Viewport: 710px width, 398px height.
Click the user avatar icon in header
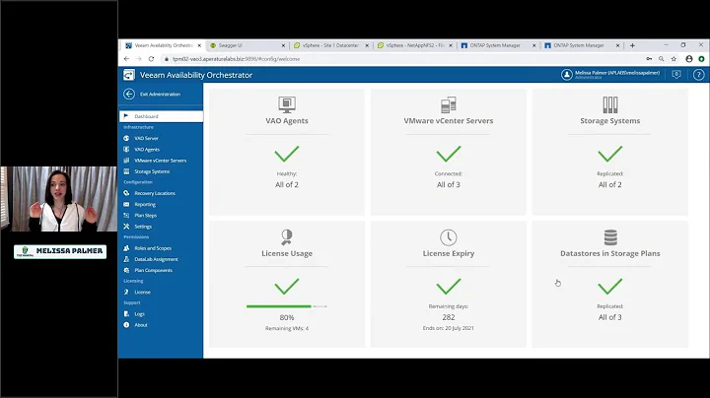tap(566, 75)
